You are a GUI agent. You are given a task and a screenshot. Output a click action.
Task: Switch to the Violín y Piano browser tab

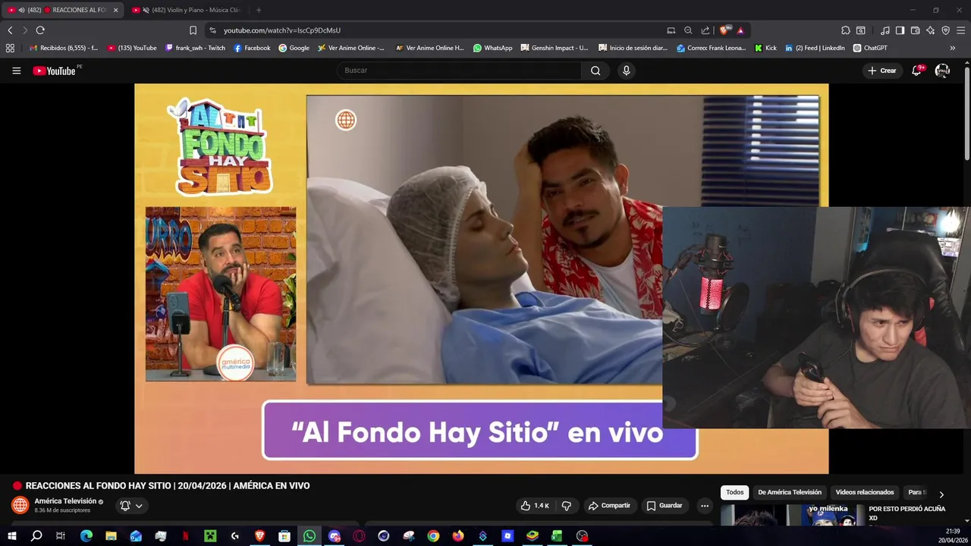click(186, 10)
